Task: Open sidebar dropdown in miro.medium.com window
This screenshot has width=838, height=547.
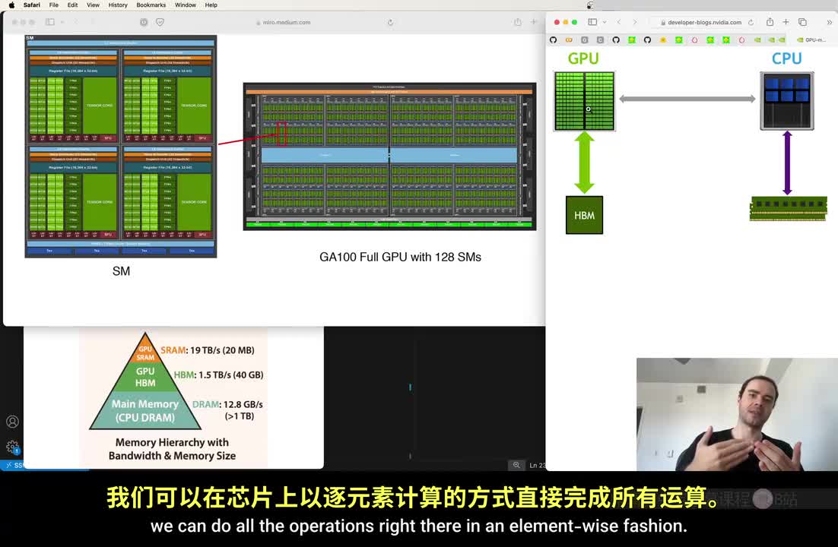Action: [62, 22]
